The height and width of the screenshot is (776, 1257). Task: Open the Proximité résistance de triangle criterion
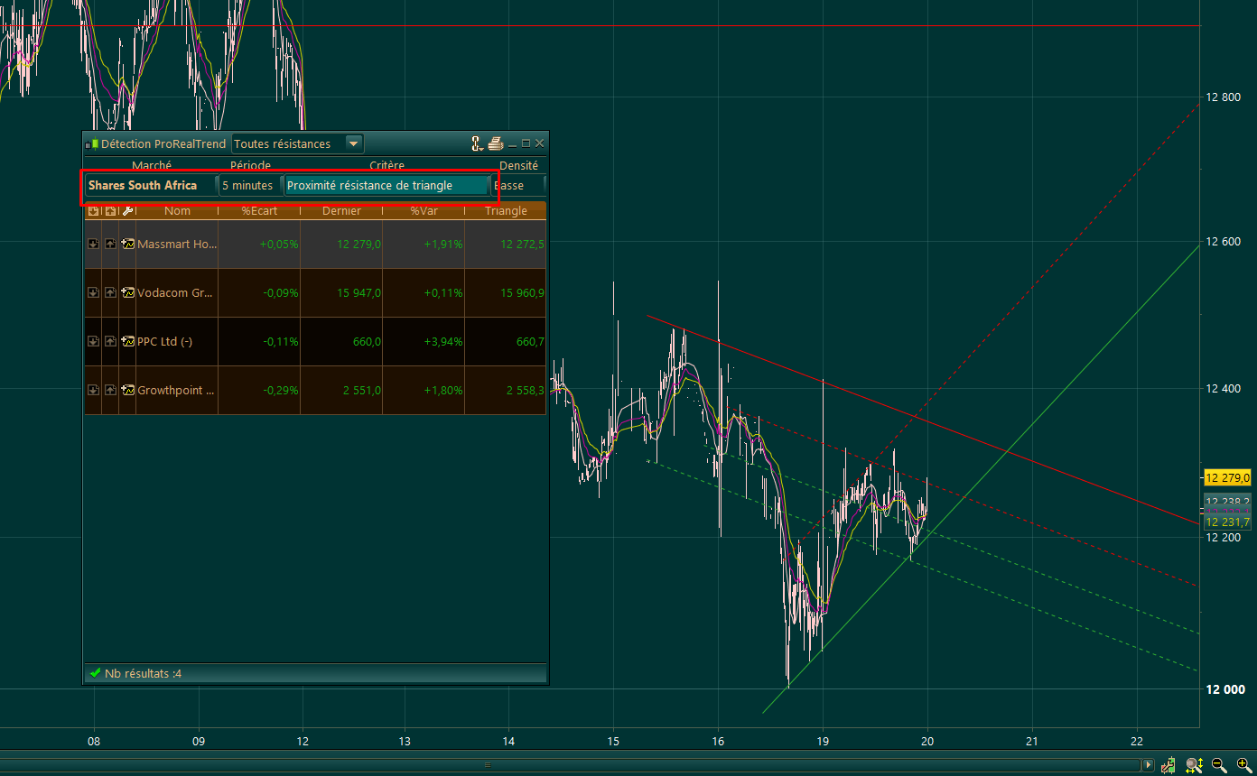pyautogui.click(x=386, y=185)
